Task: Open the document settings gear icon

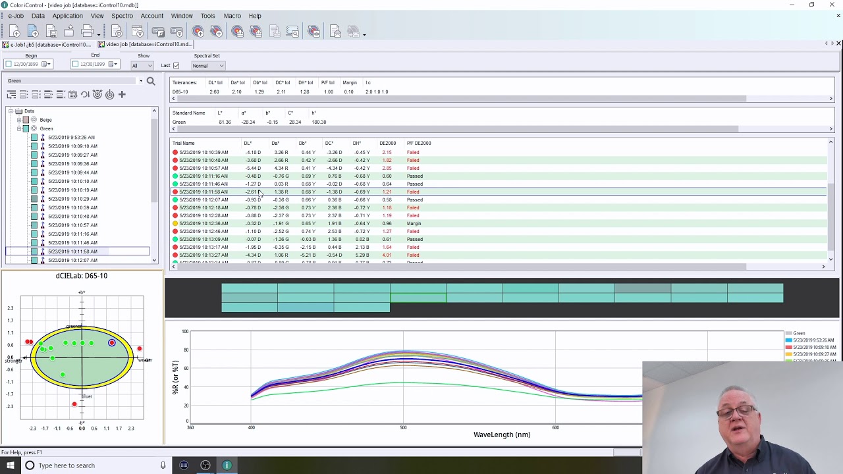Action: [117, 32]
